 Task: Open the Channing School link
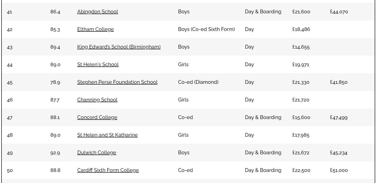[97, 100]
